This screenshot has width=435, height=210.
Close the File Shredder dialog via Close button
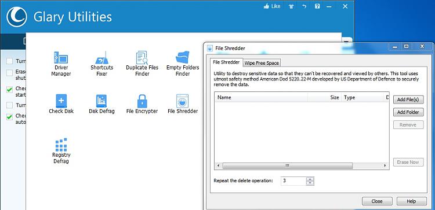point(377,201)
